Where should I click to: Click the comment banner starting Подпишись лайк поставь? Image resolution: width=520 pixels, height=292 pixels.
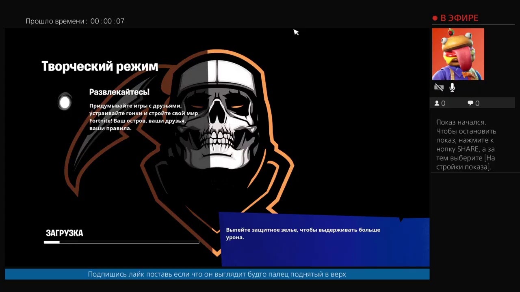tap(217, 274)
